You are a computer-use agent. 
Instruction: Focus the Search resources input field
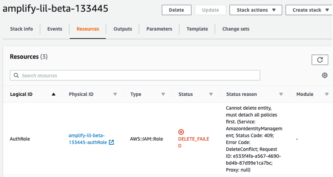pos(135,75)
